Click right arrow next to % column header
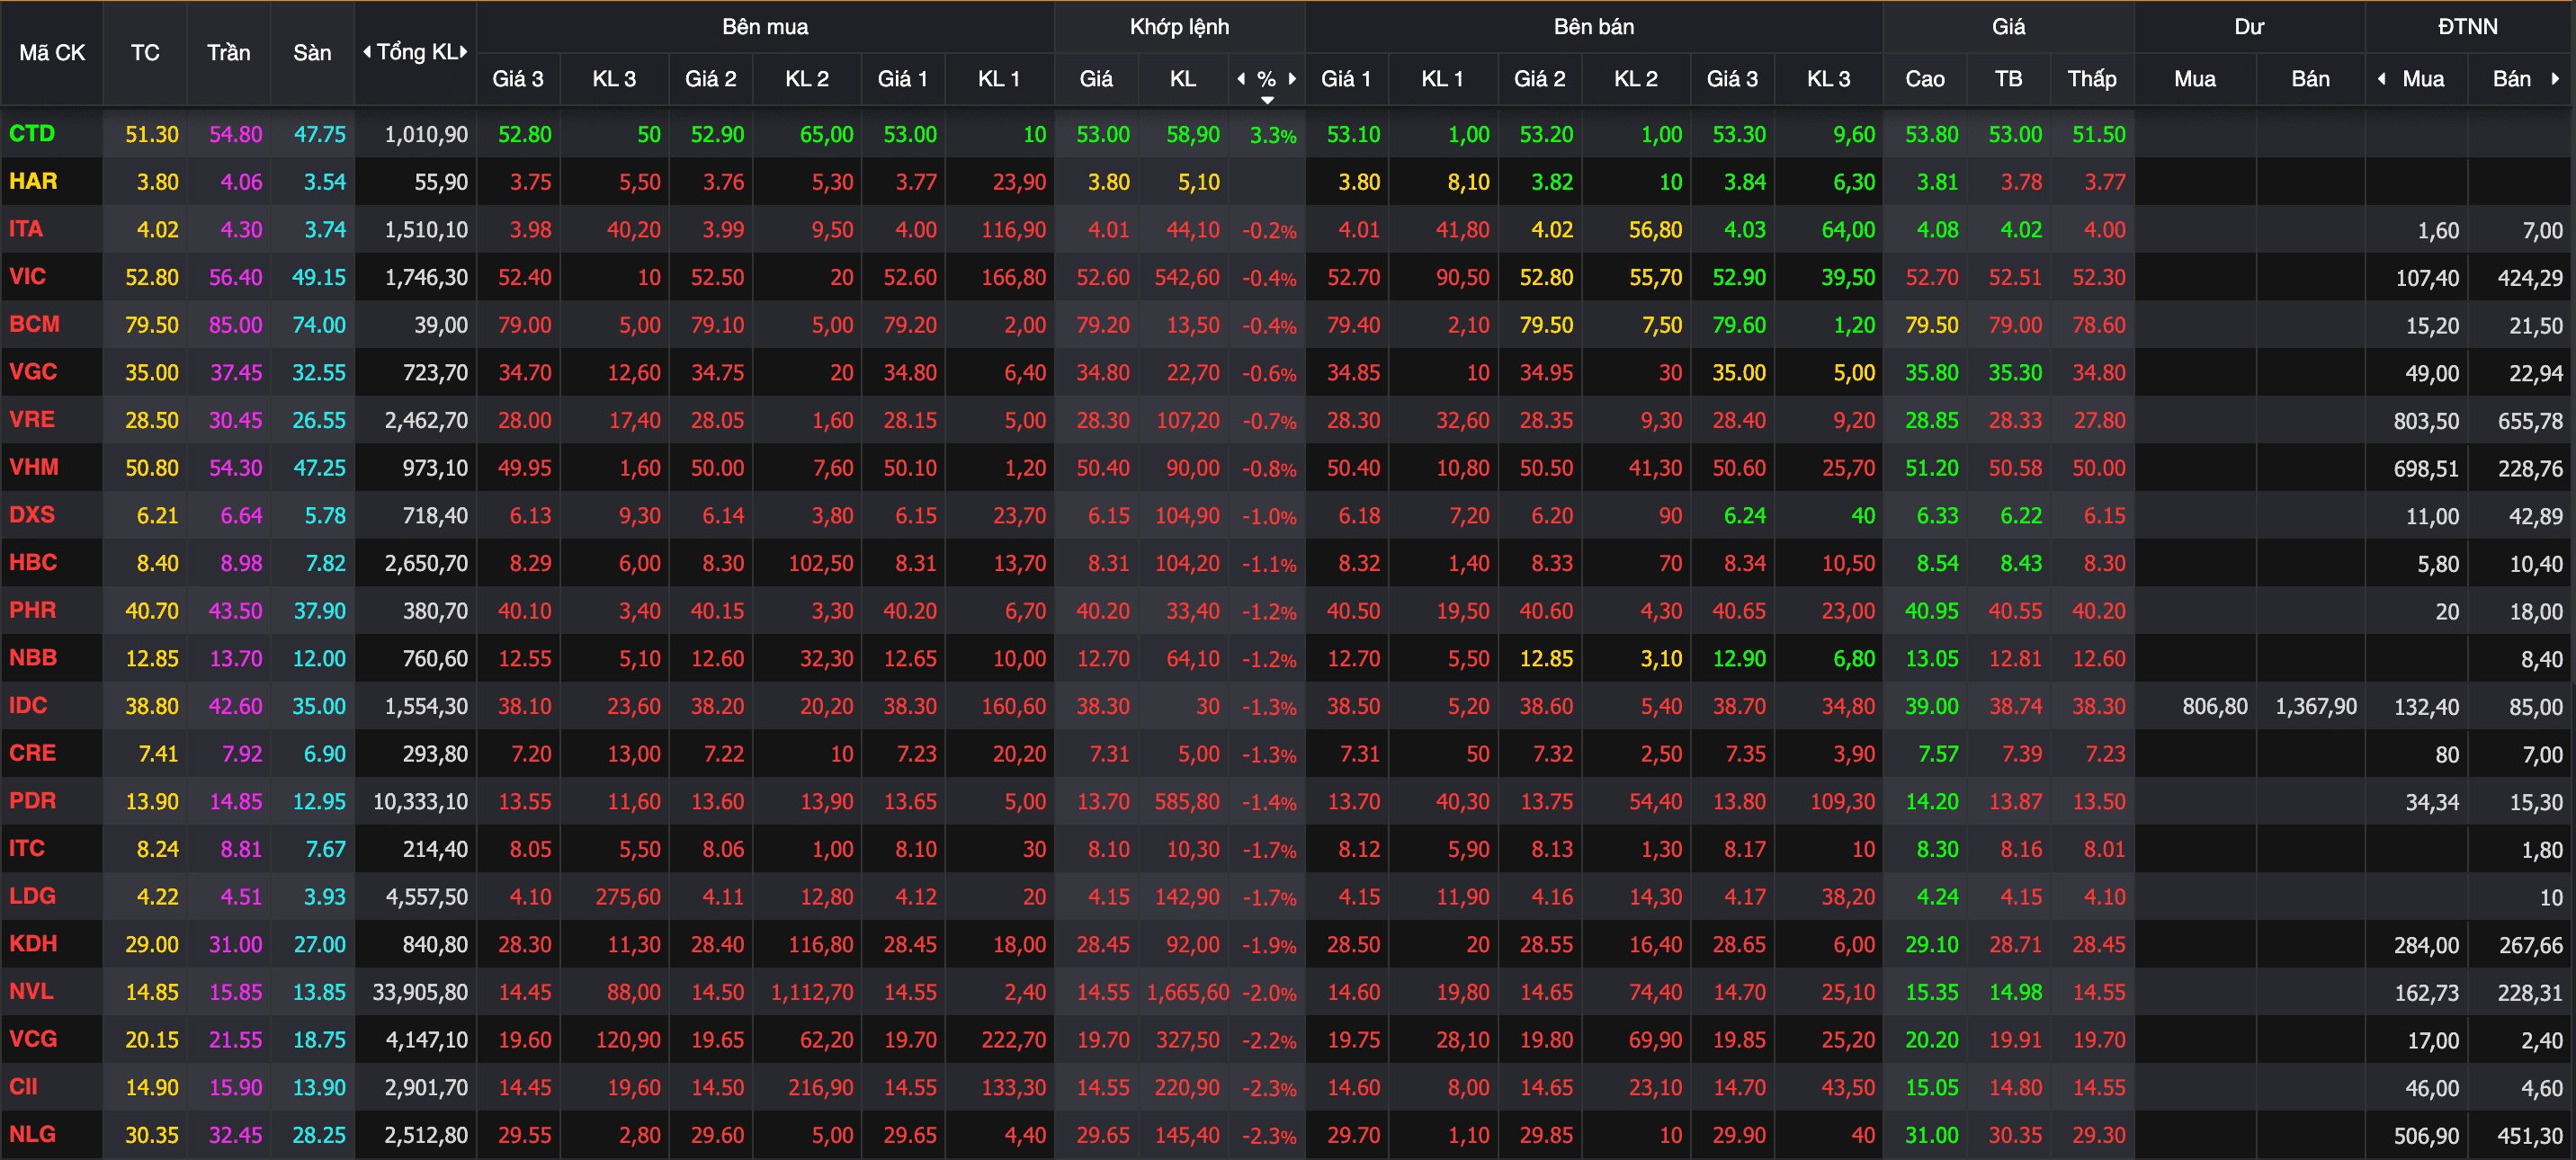2576x1160 pixels. coord(1292,79)
